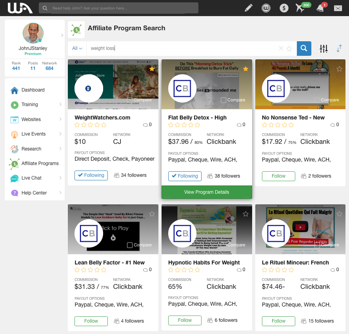Expand the Websites submenu arrow
This screenshot has height=334, width=349.
(60, 119)
